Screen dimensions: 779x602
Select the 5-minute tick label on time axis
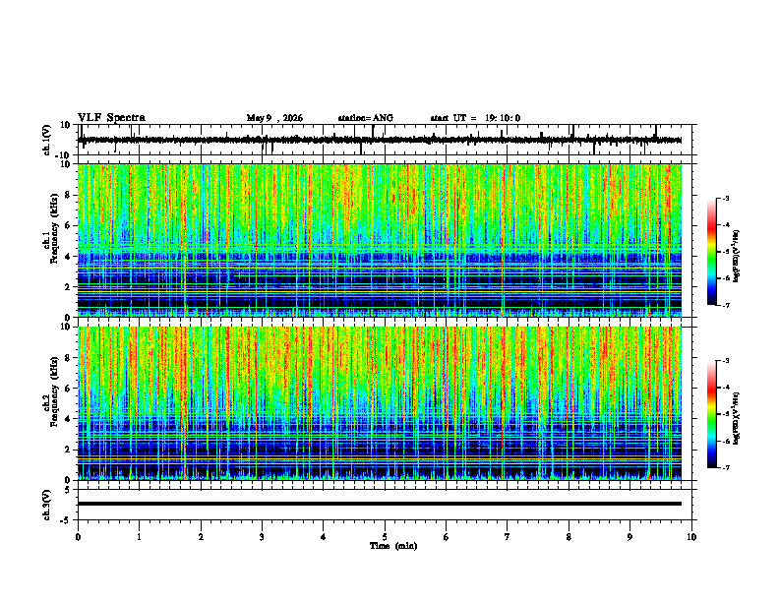(x=385, y=537)
